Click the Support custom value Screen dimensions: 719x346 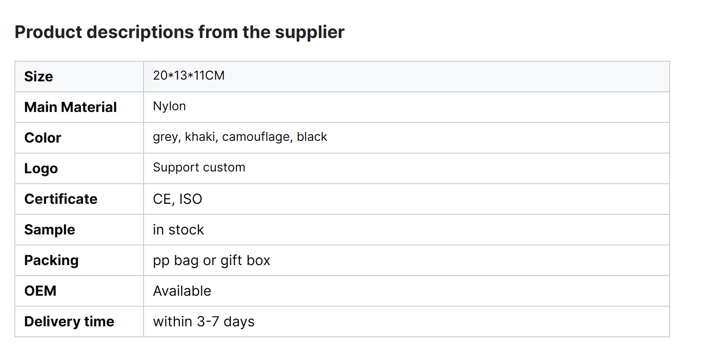199,168
